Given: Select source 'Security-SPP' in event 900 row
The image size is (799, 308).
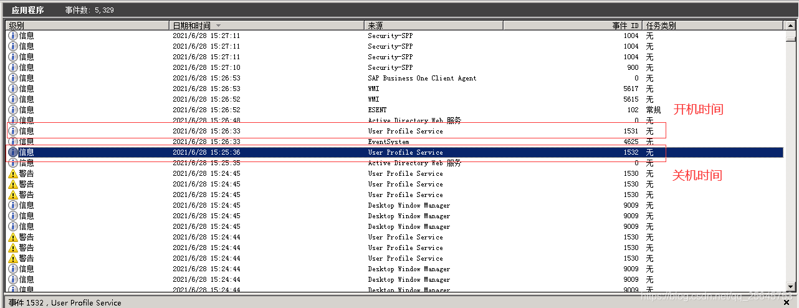Looking at the screenshot, I should [390, 67].
